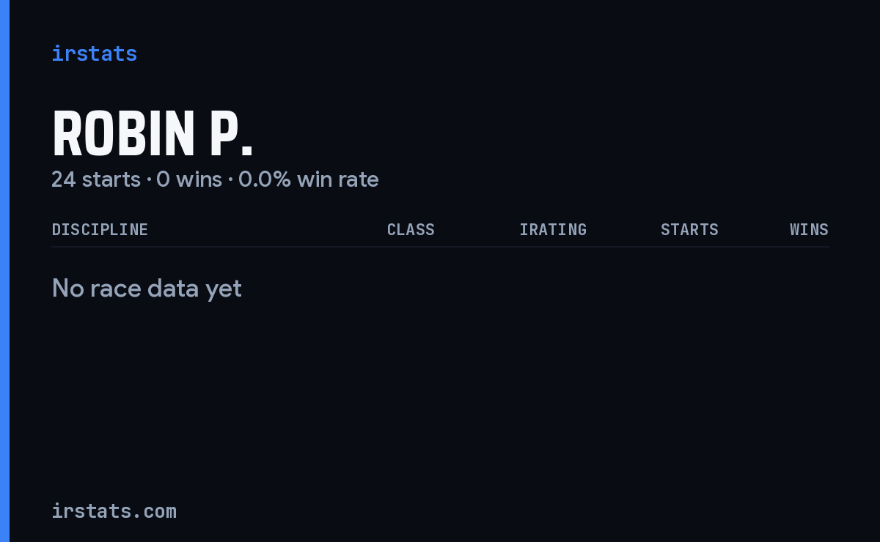Click the irstats logo at the top
The image size is (880, 542).
click(94, 53)
